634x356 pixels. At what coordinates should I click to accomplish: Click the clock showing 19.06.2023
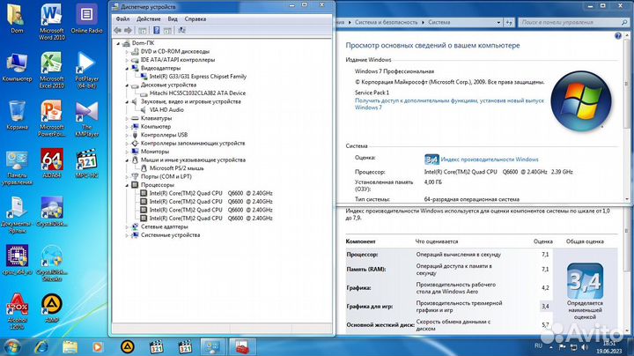pos(609,347)
